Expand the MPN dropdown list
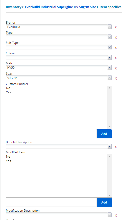The width and height of the screenshot is (122, 220). pos(110,68)
